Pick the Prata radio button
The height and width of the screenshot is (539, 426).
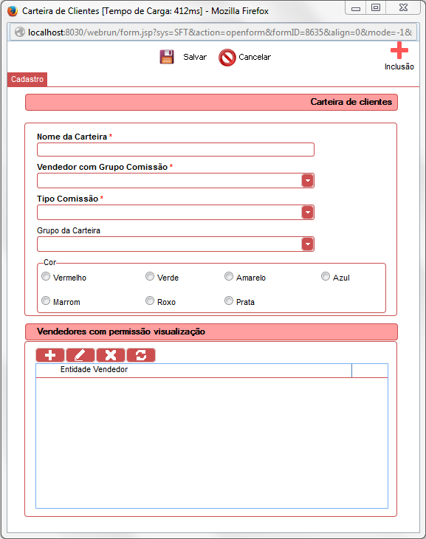(229, 301)
